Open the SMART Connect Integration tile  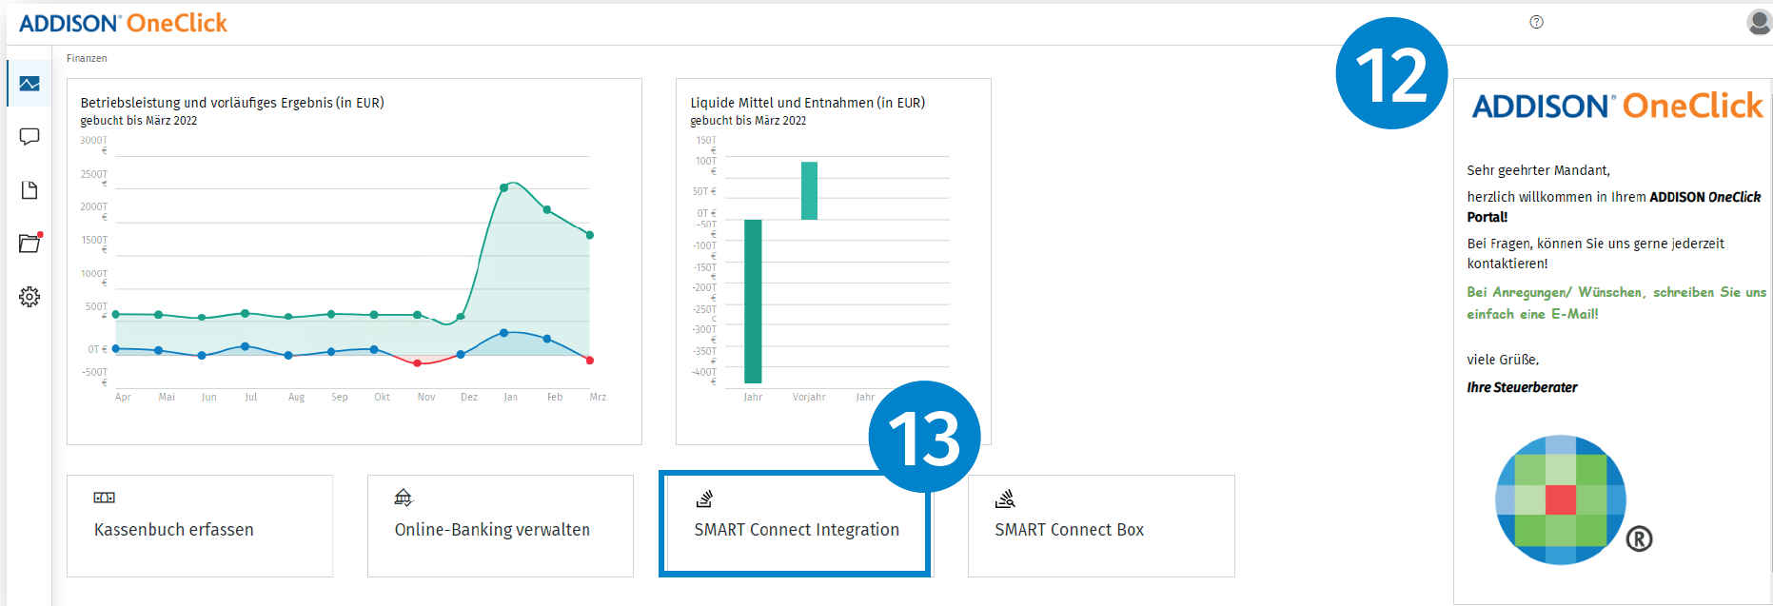coord(795,524)
